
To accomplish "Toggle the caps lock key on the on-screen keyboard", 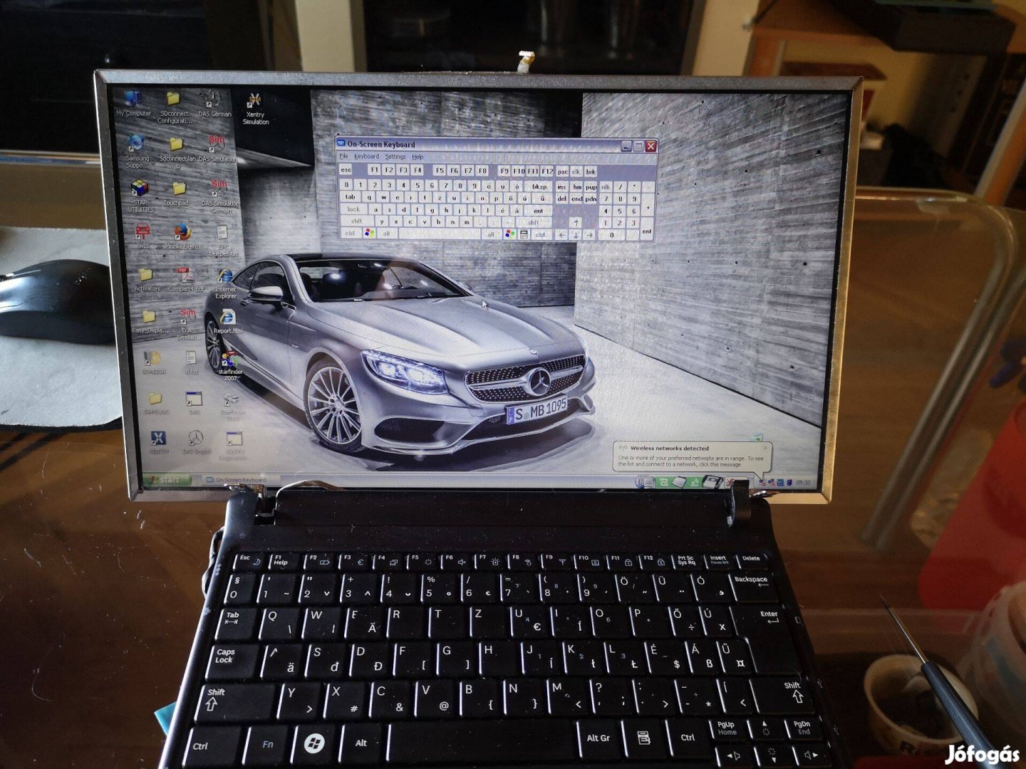I will click(353, 209).
